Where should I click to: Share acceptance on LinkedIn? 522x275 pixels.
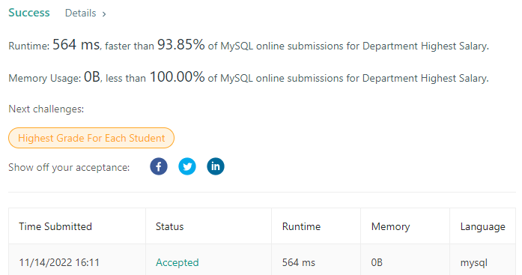click(x=216, y=166)
